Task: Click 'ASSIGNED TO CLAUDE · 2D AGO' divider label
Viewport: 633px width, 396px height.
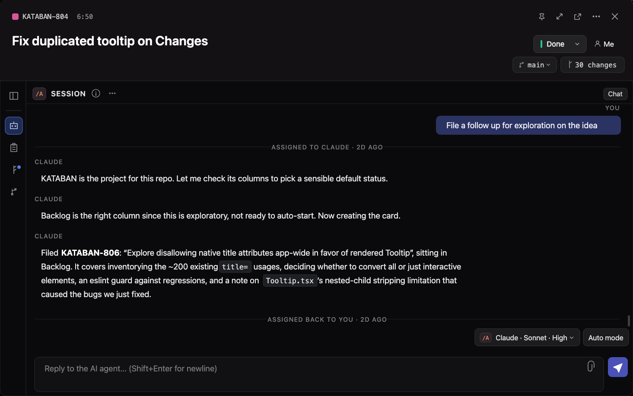Action: click(x=327, y=147)
